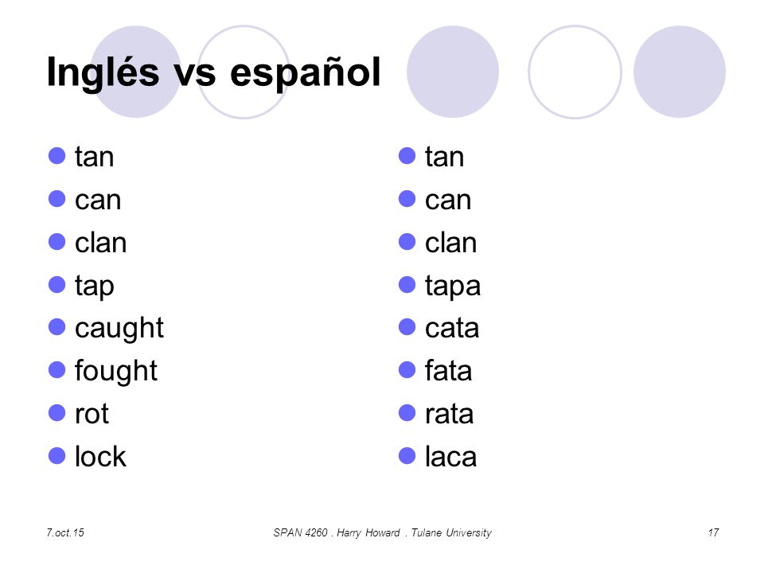This screenshot has width=764, height=573.
Task: Click the footer text 'SPAN 4260 . Harry Howard'
Action: point(337,532)
